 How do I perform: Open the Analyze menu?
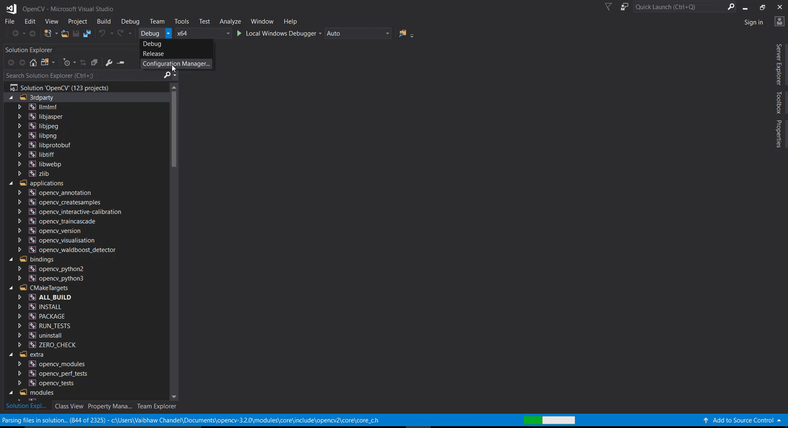tap(230, 21)
